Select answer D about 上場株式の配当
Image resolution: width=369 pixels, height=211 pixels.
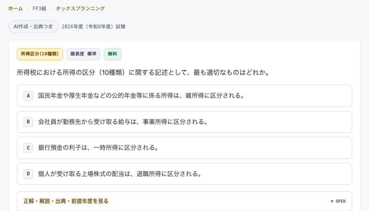pyautogui.click(x=184, y=174)
